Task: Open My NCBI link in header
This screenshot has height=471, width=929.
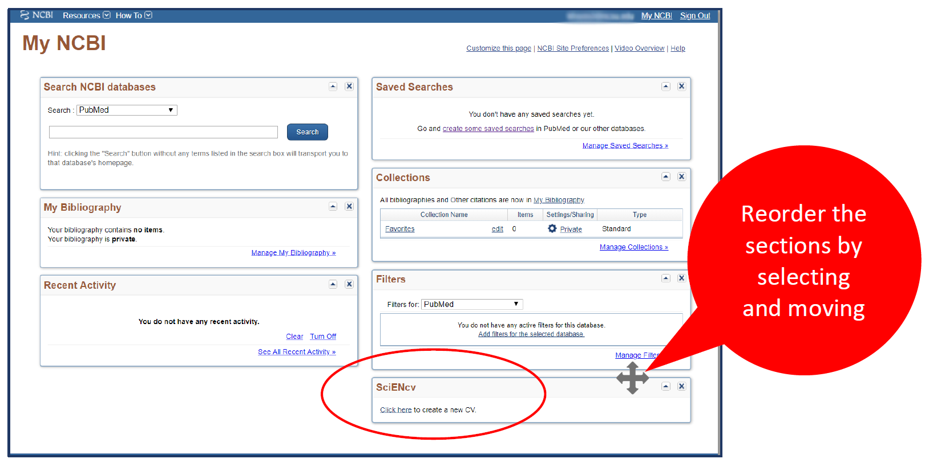Action: (x=656, y=15)
